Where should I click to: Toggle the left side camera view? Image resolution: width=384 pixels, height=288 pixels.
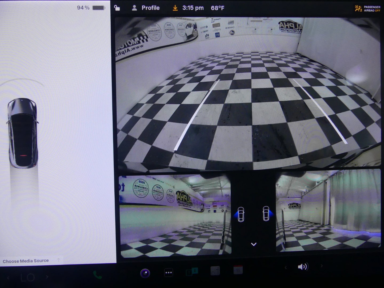(x=240, y=214)
